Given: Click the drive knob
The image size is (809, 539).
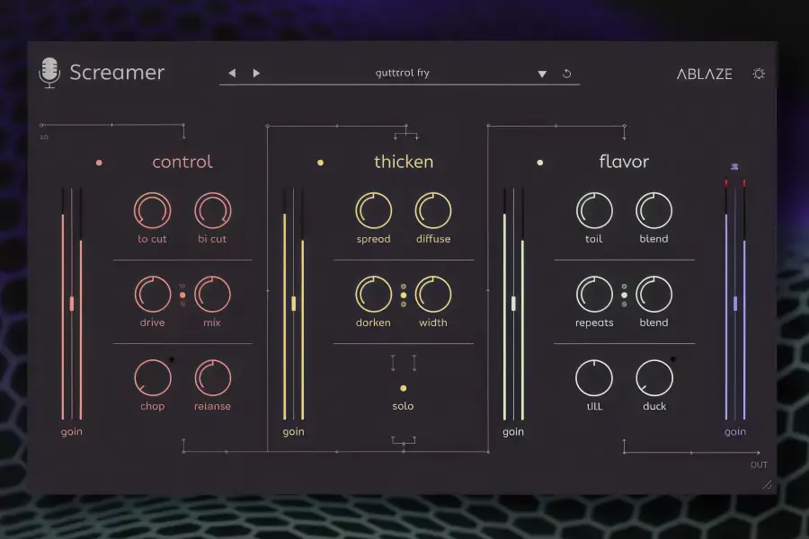Looking at the screenshot, I should 153,294.
